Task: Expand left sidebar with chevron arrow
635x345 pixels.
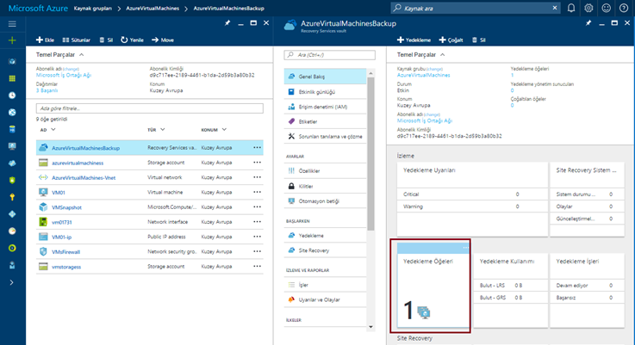Action: tap(12, 282)
